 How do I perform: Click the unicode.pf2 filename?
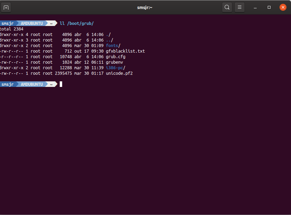tap(119, 73)
